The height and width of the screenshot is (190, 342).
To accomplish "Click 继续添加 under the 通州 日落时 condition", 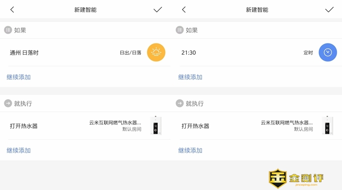I will pyautogui.click(x=19, y=77).
